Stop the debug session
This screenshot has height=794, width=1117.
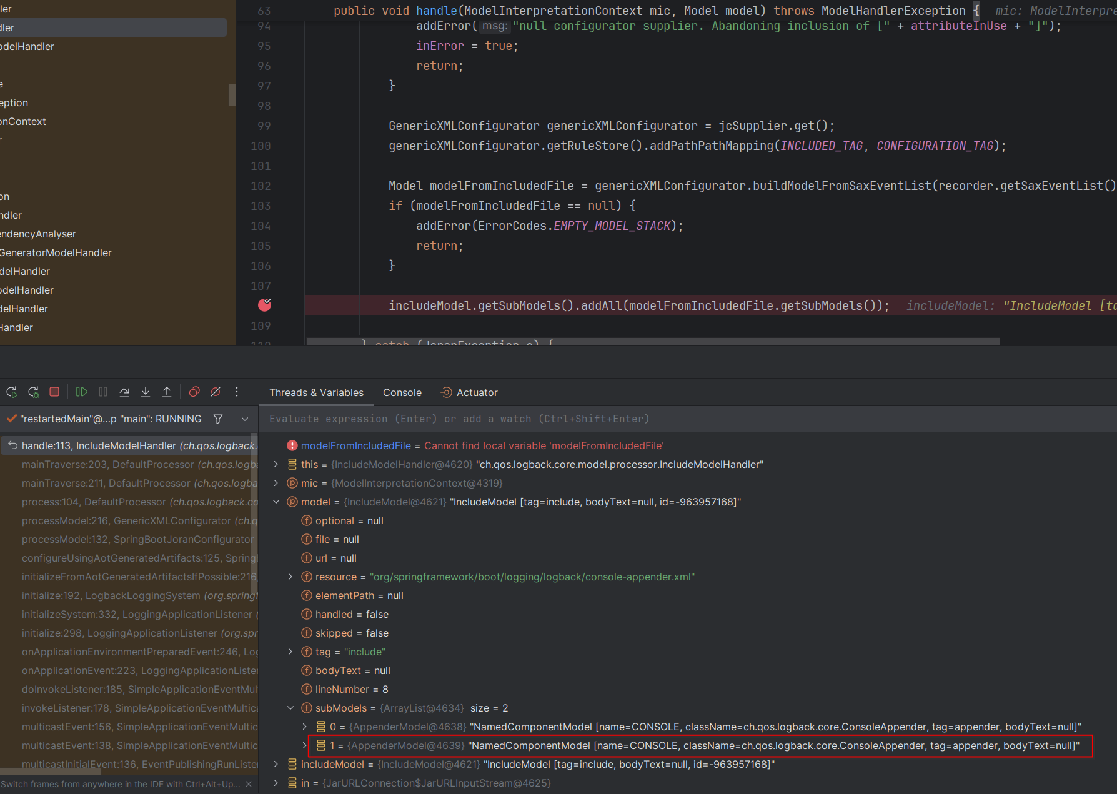point(54,392)
